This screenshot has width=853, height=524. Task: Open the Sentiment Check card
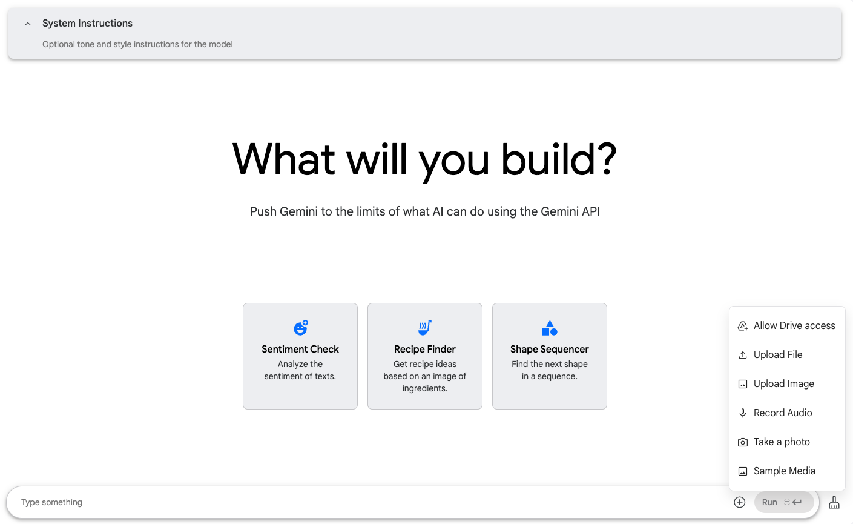click(300, 356)
